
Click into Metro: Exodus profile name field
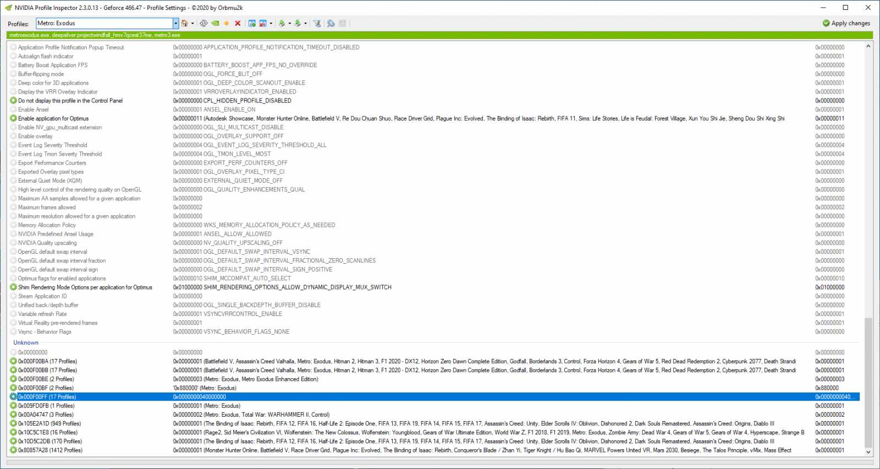click(105, 23)
